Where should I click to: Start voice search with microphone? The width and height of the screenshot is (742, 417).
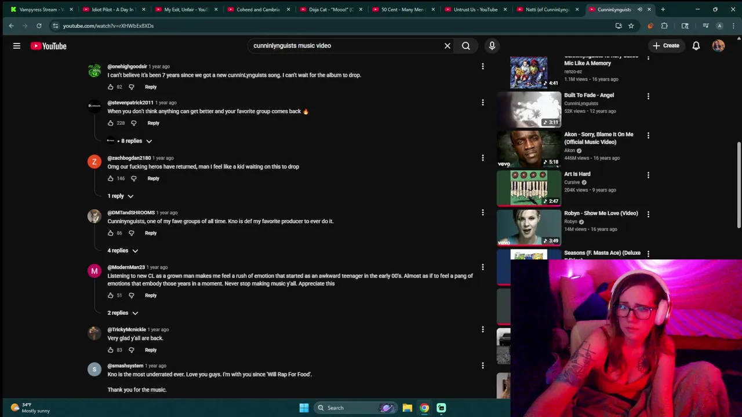click(492, 46)
